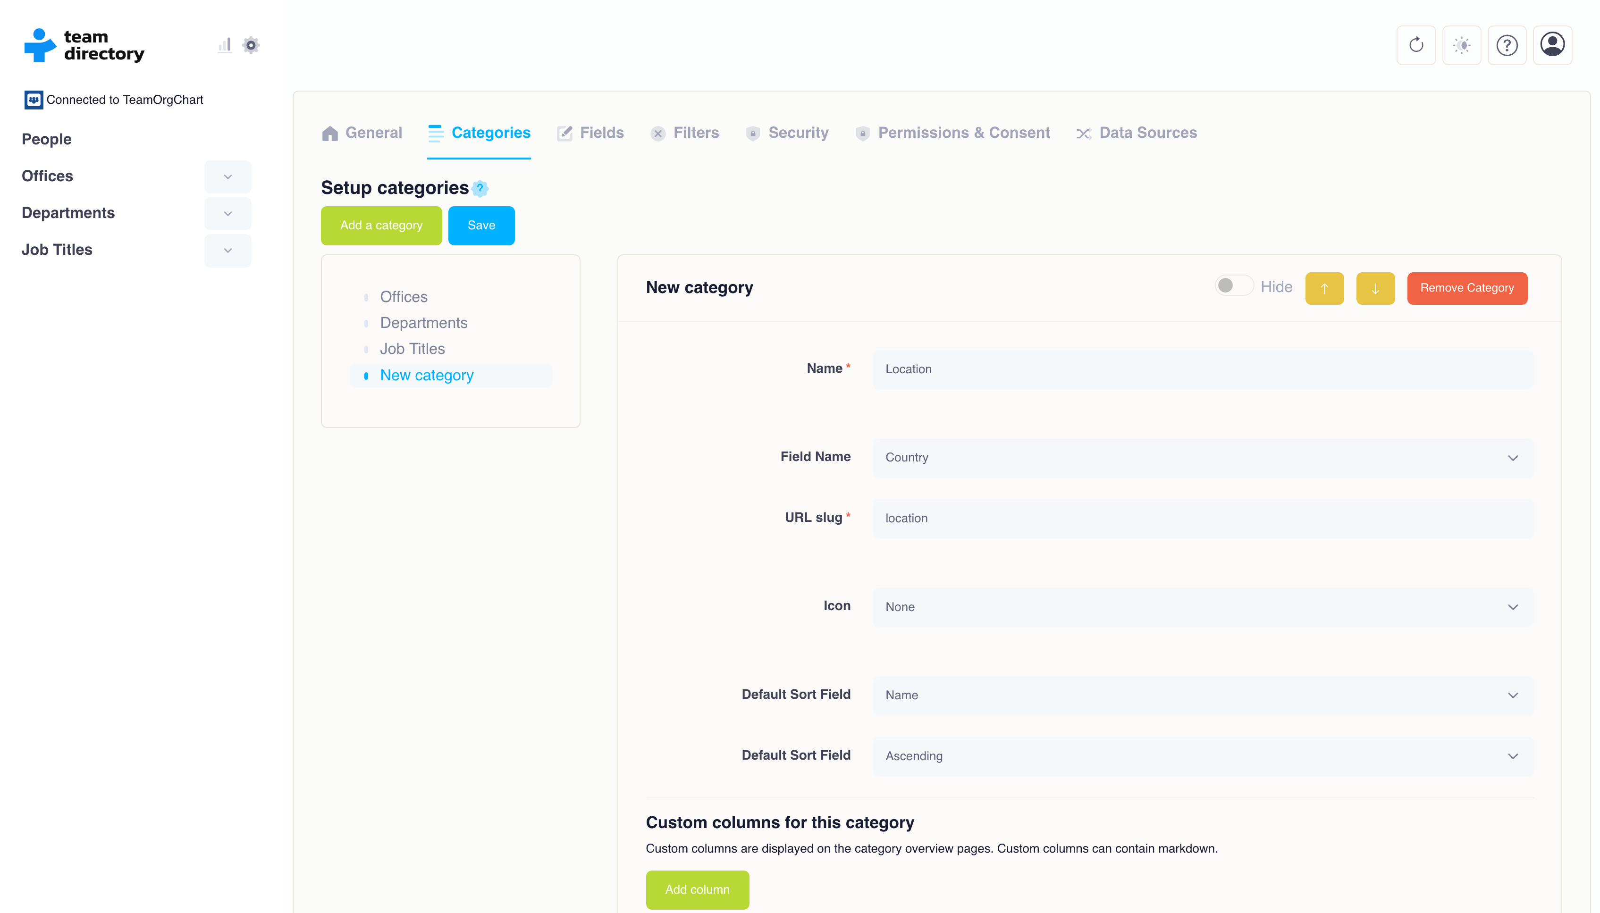
Task: Click the TeamOrgChart connection icon
Action: [x=33, y=100]
